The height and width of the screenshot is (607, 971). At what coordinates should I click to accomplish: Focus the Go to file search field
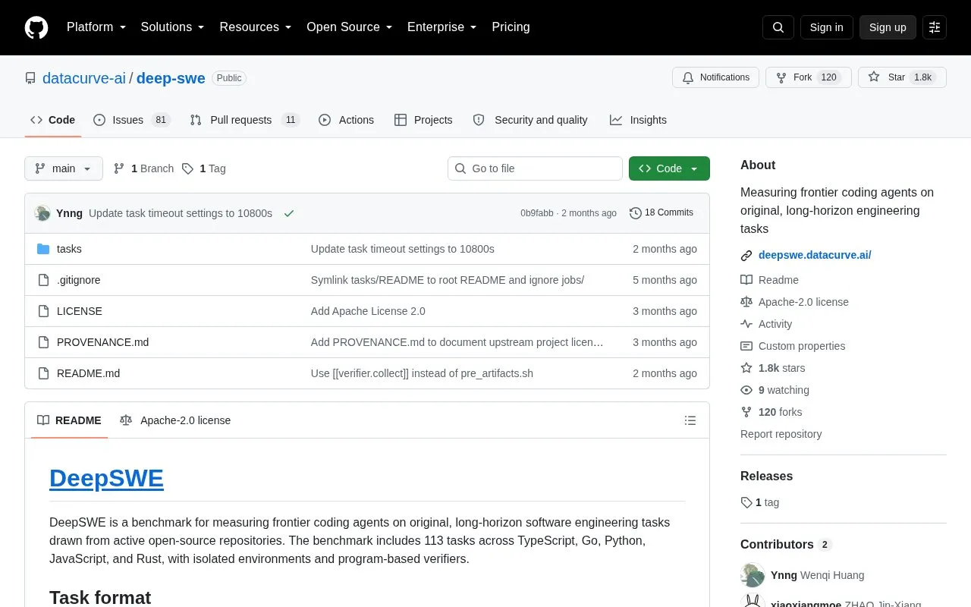pos(535,168)
